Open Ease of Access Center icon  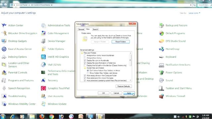coord(4,49)
